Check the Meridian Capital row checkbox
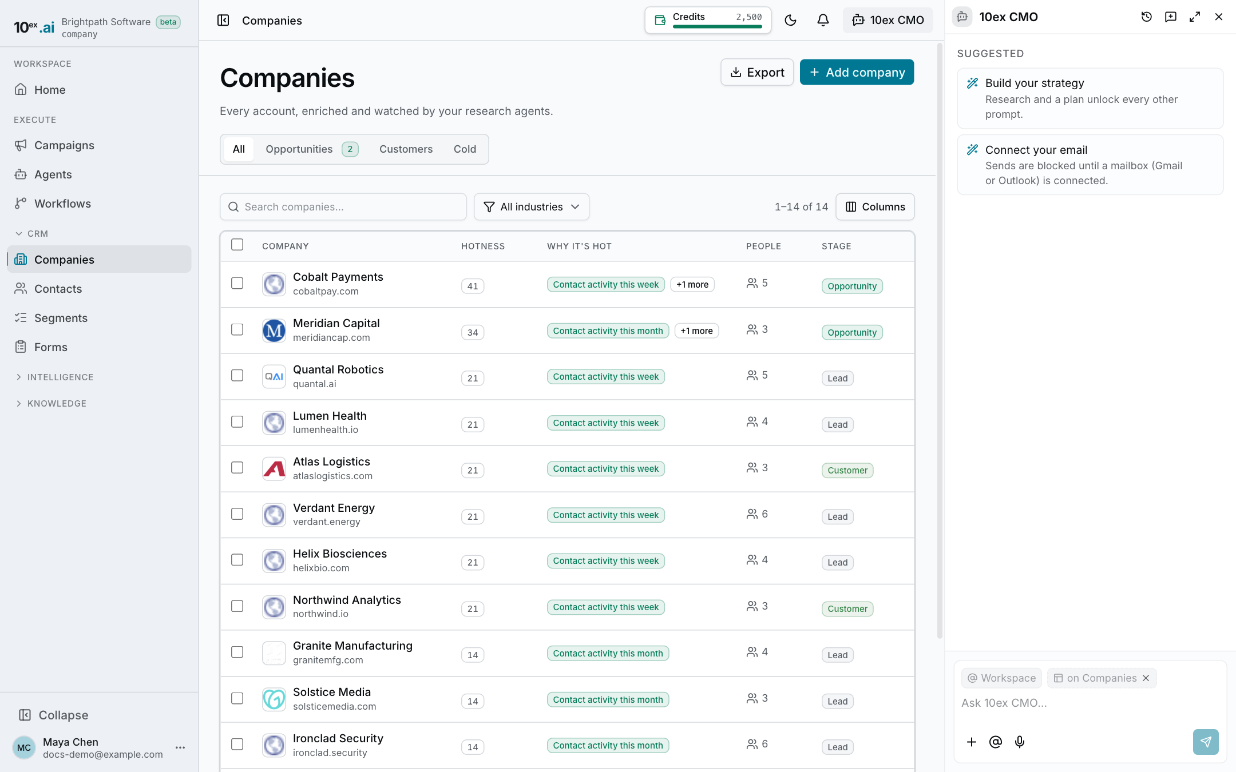Screen dimensions: 1236x772 237,330
